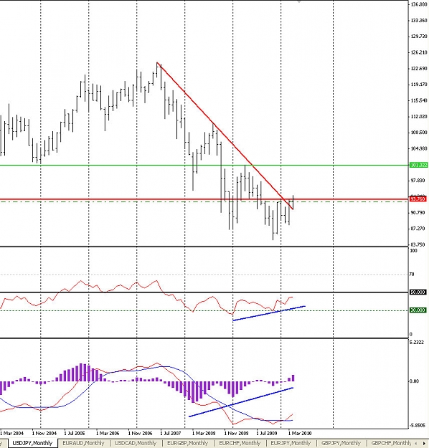The image size is (429, 448).
Task: Click the 108.500 price scale value
Action: (419, 133)
